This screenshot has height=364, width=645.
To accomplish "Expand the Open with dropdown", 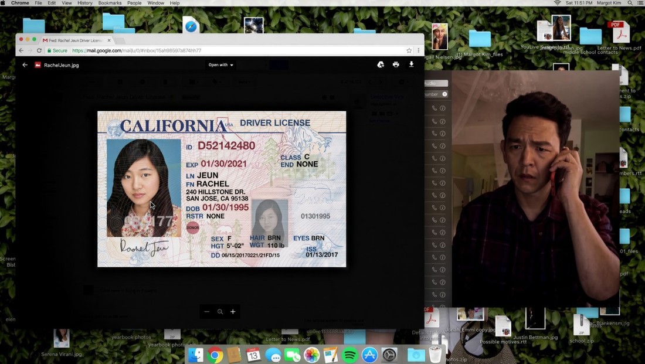I will 220,64.
